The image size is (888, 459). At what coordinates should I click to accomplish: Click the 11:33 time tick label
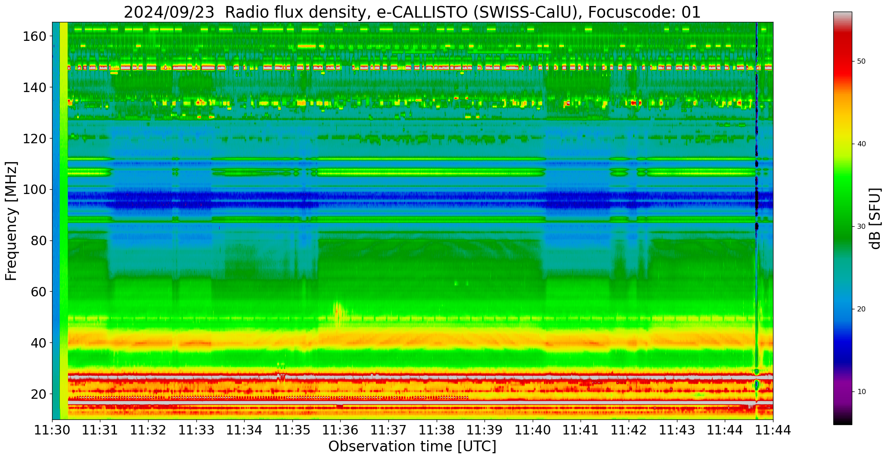pyautogui.click(x=197, y=430)
